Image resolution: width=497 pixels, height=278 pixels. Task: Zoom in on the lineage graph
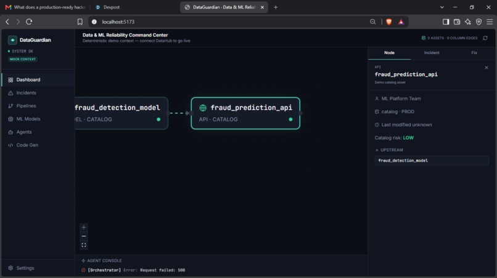pyautogui.click(x=84, y=228)
